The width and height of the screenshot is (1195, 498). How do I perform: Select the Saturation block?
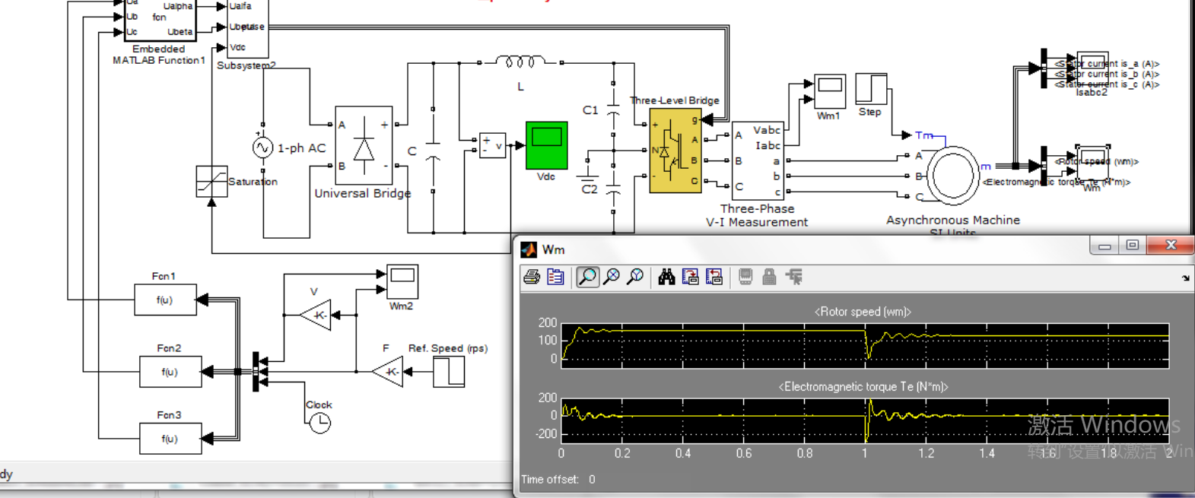211,182
